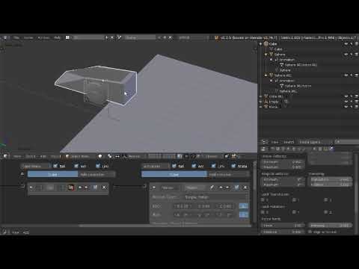This screenshot has width=359, height=269.
Task: Open the Window menu
Action: (x=43, y=37)
